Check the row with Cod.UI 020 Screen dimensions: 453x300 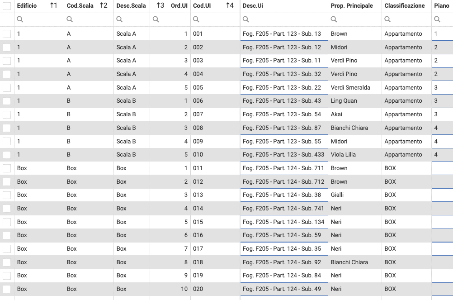point(7,289)
